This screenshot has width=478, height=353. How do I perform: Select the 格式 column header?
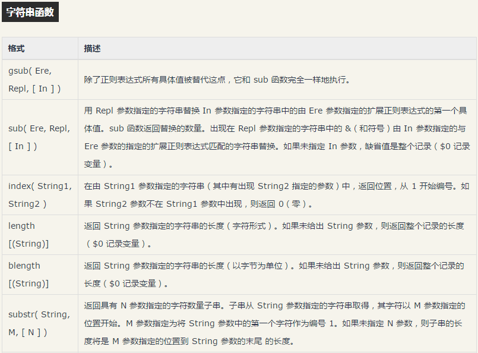click(x=40, y=49)
